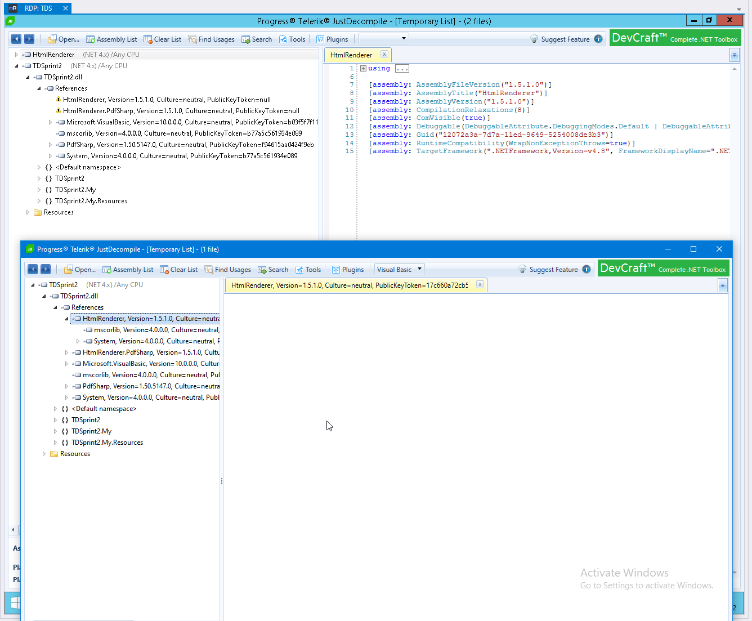Click the navigate back arrow in the front window
This screenshot has width=752, height=621.
click(33, 269)
